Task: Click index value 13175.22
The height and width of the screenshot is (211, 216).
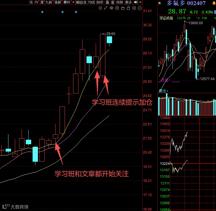Action: (184, 18)
